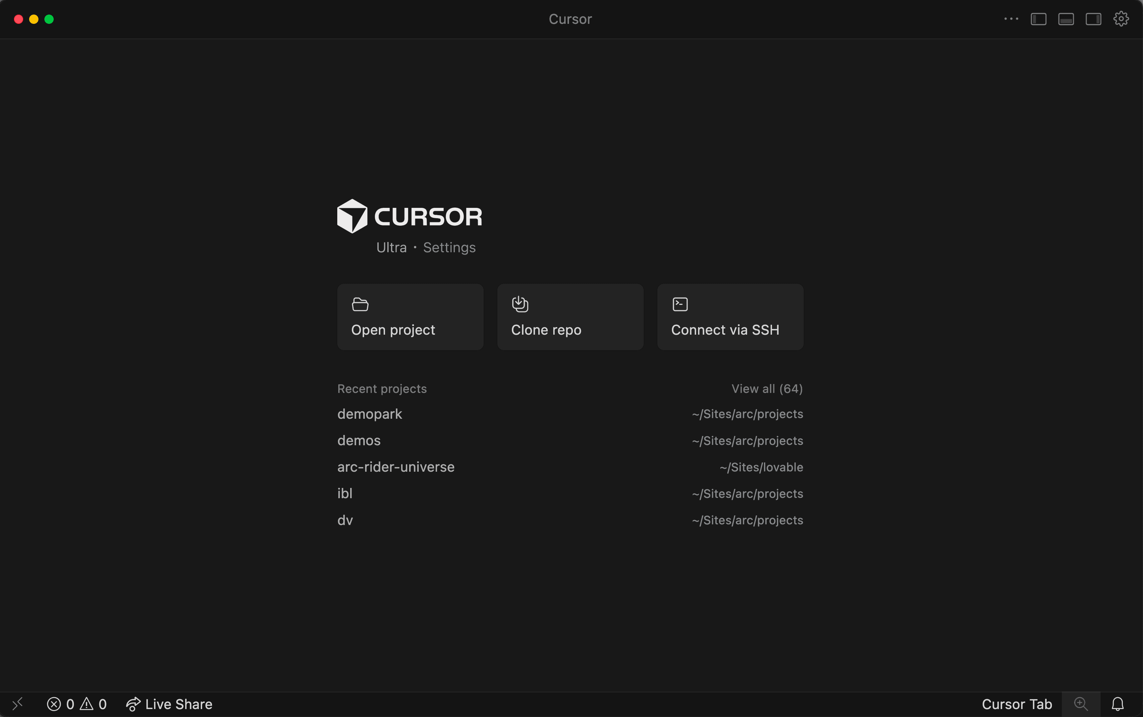This screenshot has height=717, width=1143.
Task: Toggle the bottom panel layout icon
Action: (1066, 19)
